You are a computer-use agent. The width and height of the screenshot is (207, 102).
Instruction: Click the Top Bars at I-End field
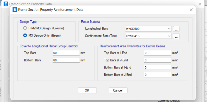coord(158,53)
